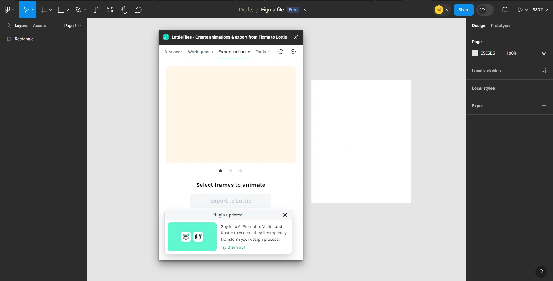Click the layers search icon

[x=9, y=25]
